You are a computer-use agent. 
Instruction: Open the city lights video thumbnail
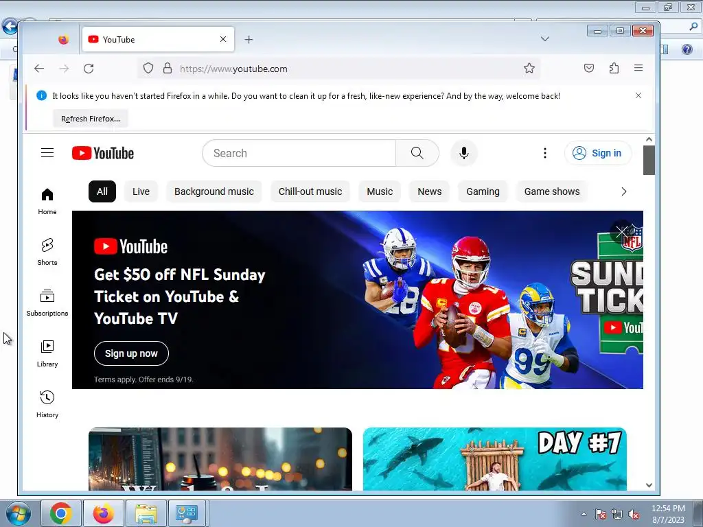[x=220, y=459]
